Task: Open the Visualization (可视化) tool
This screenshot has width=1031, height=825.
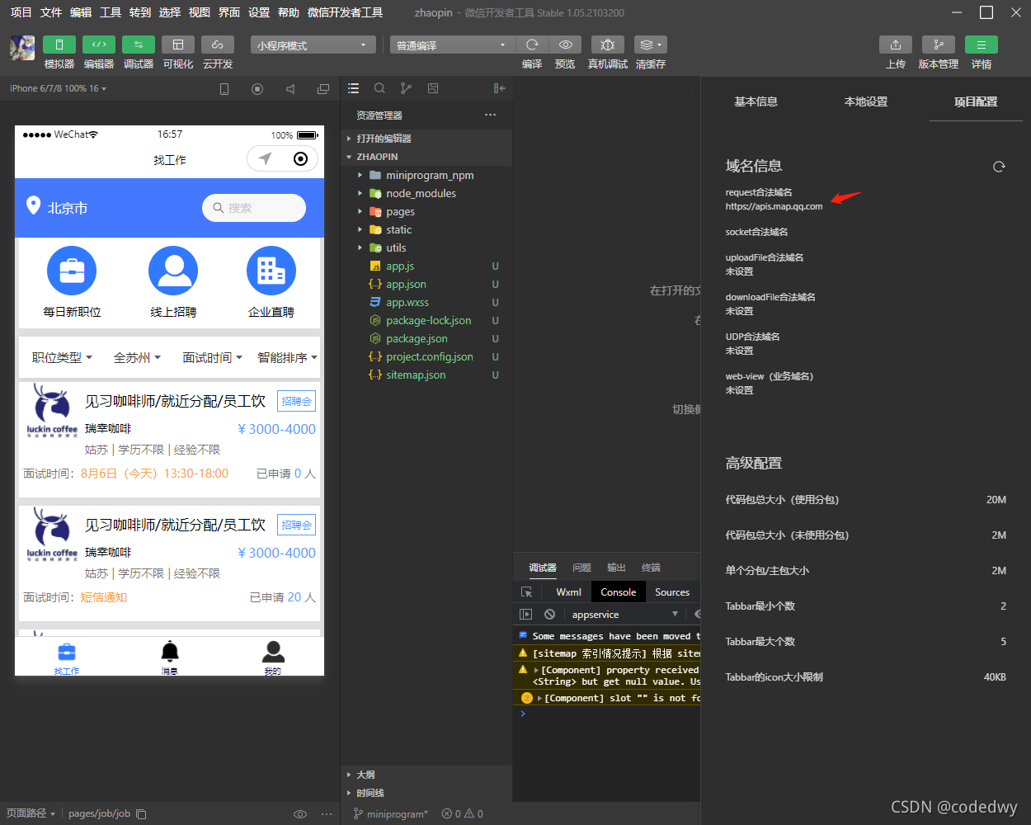Action: tap(177, 45)
